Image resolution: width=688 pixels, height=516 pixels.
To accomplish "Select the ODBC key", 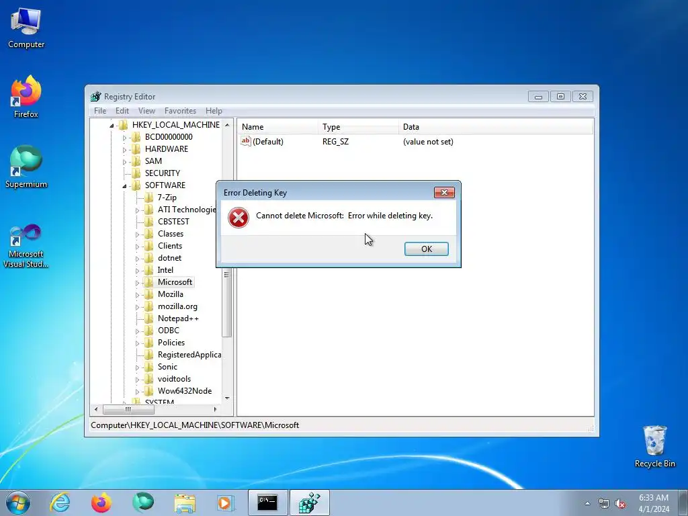I will pyautogui.click(x=169, y=331).
